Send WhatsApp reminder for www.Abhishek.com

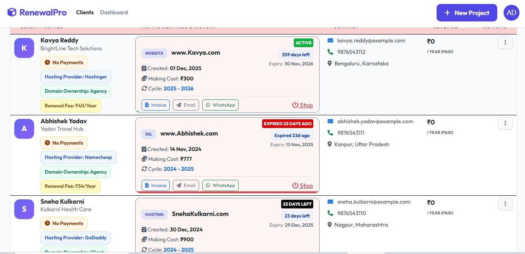pyautogui.click(x=220, y=185)
